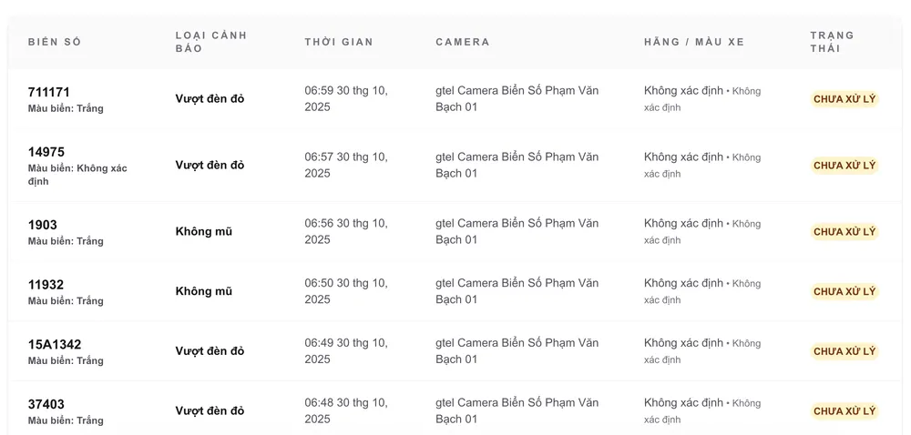Click CHƯA XỬ LÝ badge for plate 711171
This screenshot has width=911, height=435.
[844, 99]
